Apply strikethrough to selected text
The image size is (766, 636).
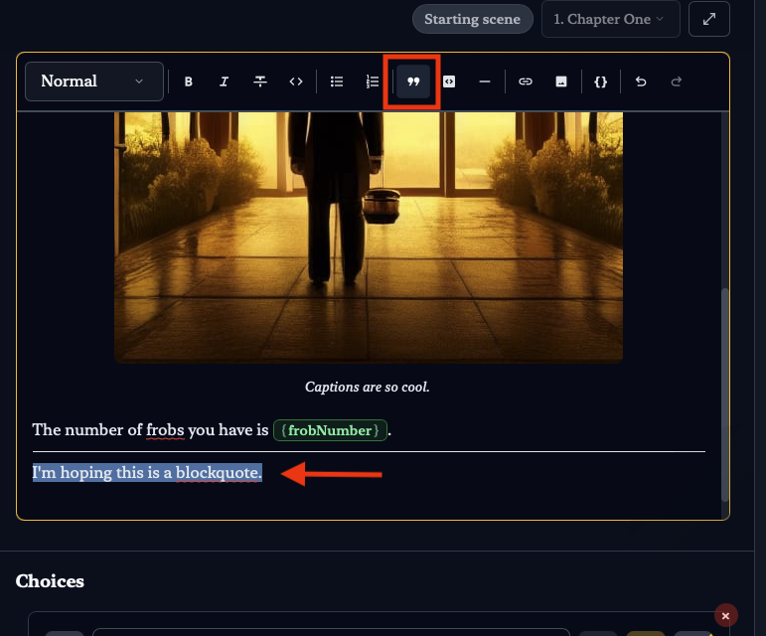(x=260, y=81)
